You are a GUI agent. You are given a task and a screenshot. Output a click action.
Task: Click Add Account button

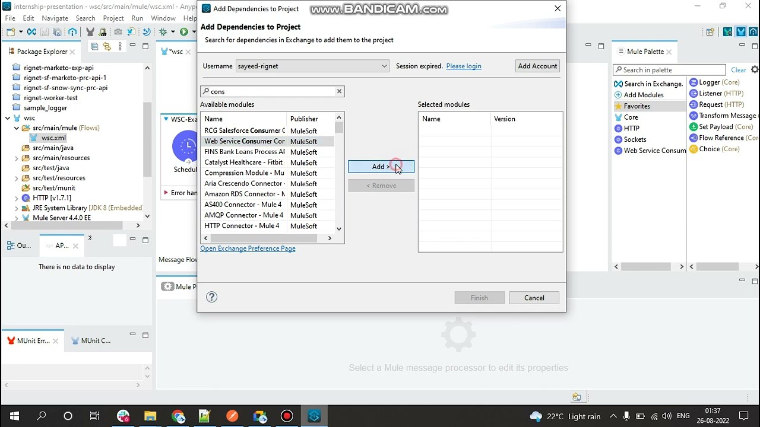[x=537, y=66]
